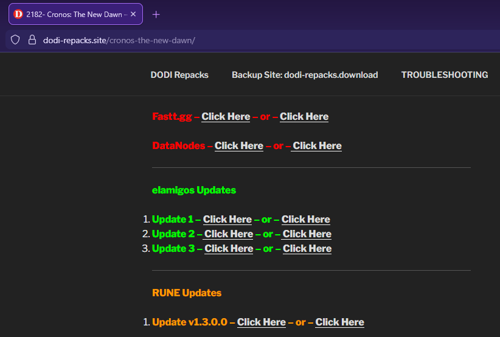
Task: Click the red Fastt.gg label text
Action: click(172, 117)
